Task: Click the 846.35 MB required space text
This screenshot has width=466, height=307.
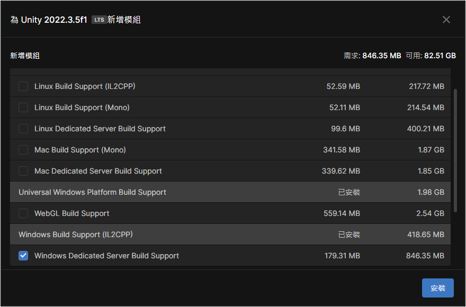Action: pos(382,56)
